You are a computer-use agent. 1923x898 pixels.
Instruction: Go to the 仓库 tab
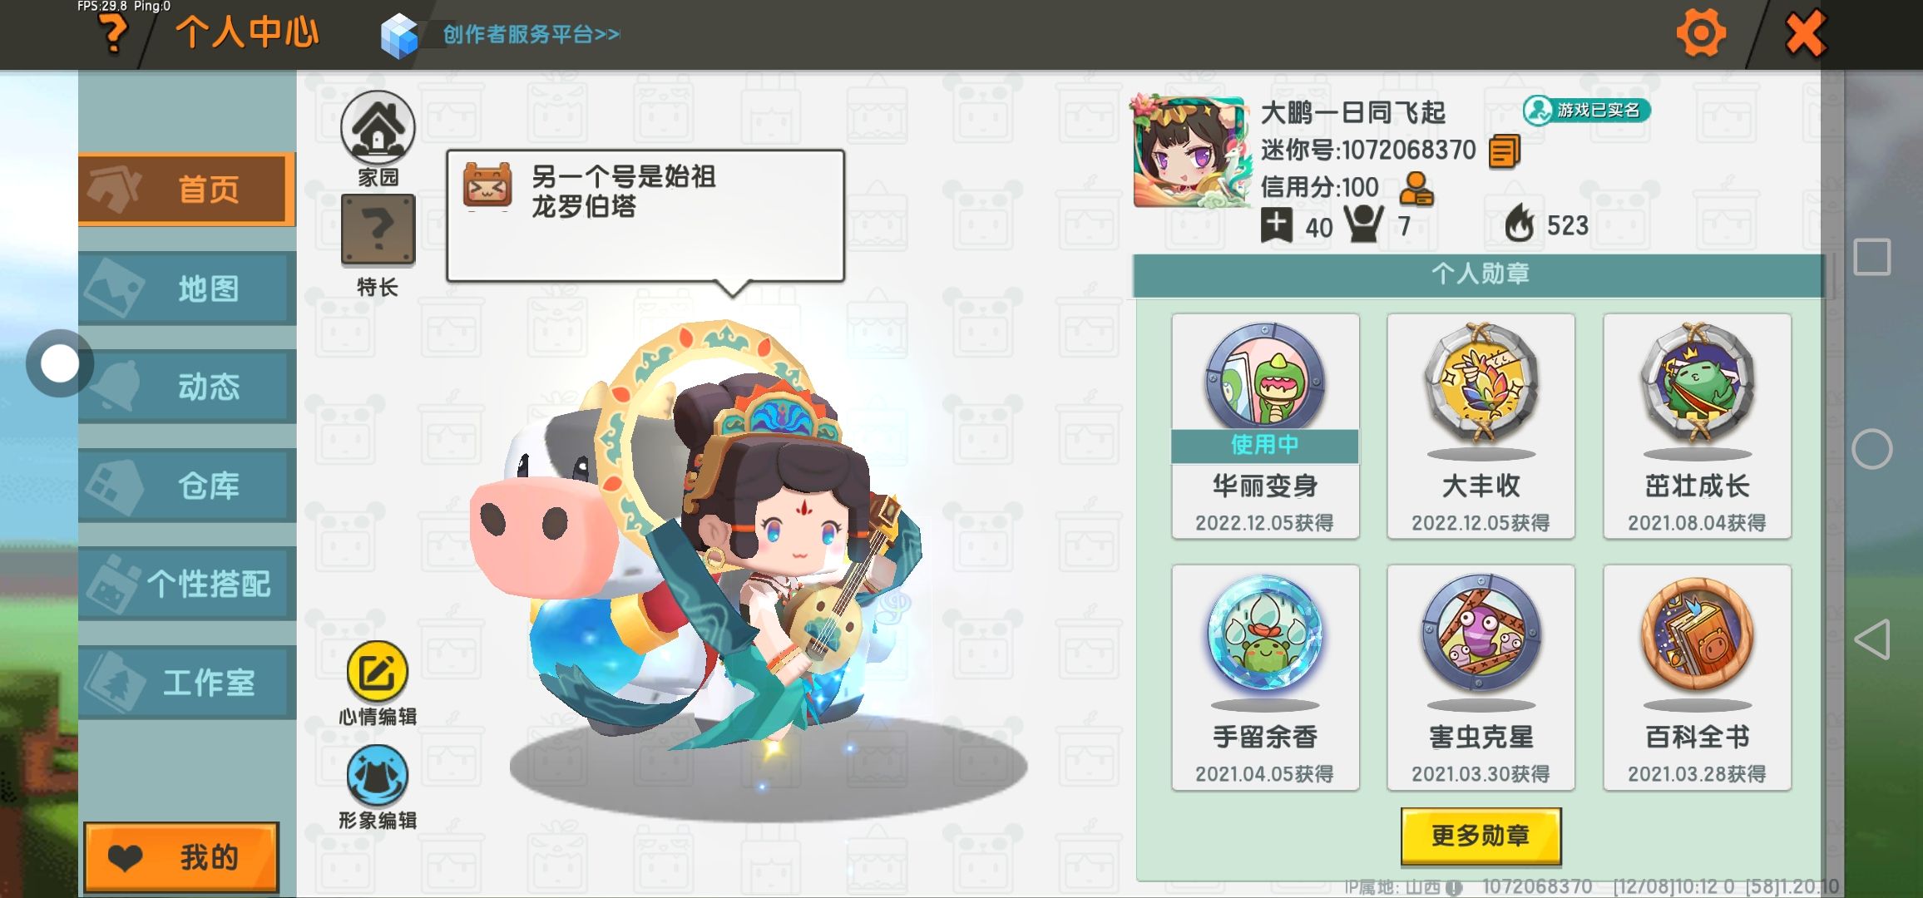[187, 486]
